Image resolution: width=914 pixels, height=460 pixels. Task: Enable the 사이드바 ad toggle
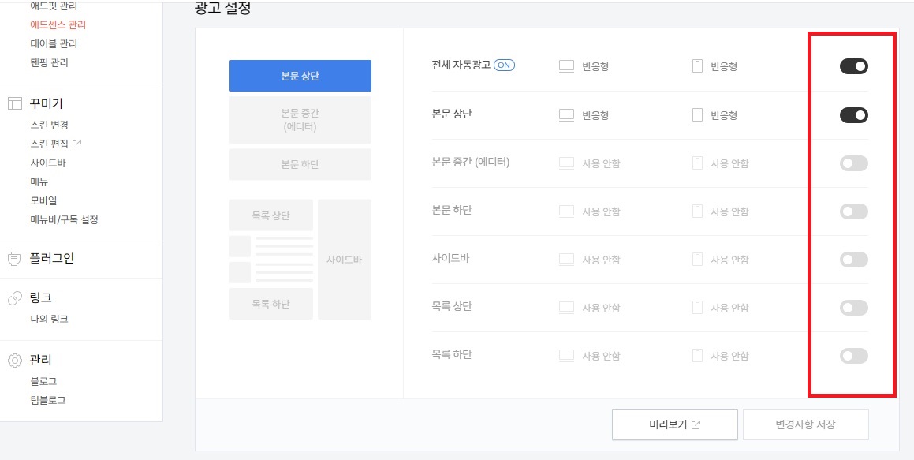[854, 260]
